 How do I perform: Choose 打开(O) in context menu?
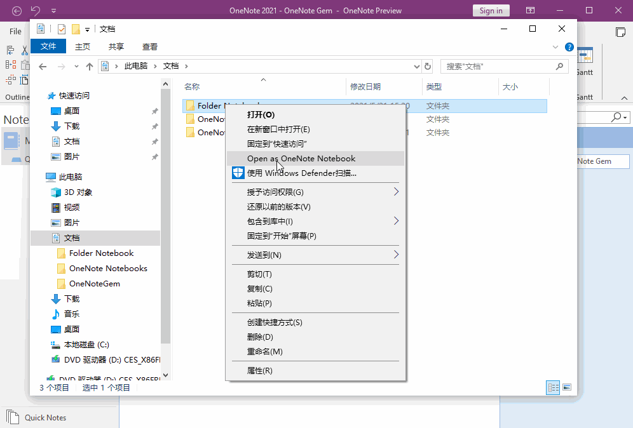click(x=316, y=114)
